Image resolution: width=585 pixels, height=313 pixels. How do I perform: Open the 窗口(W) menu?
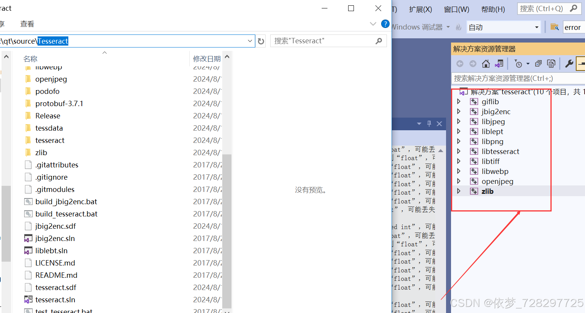click(456, 9)
